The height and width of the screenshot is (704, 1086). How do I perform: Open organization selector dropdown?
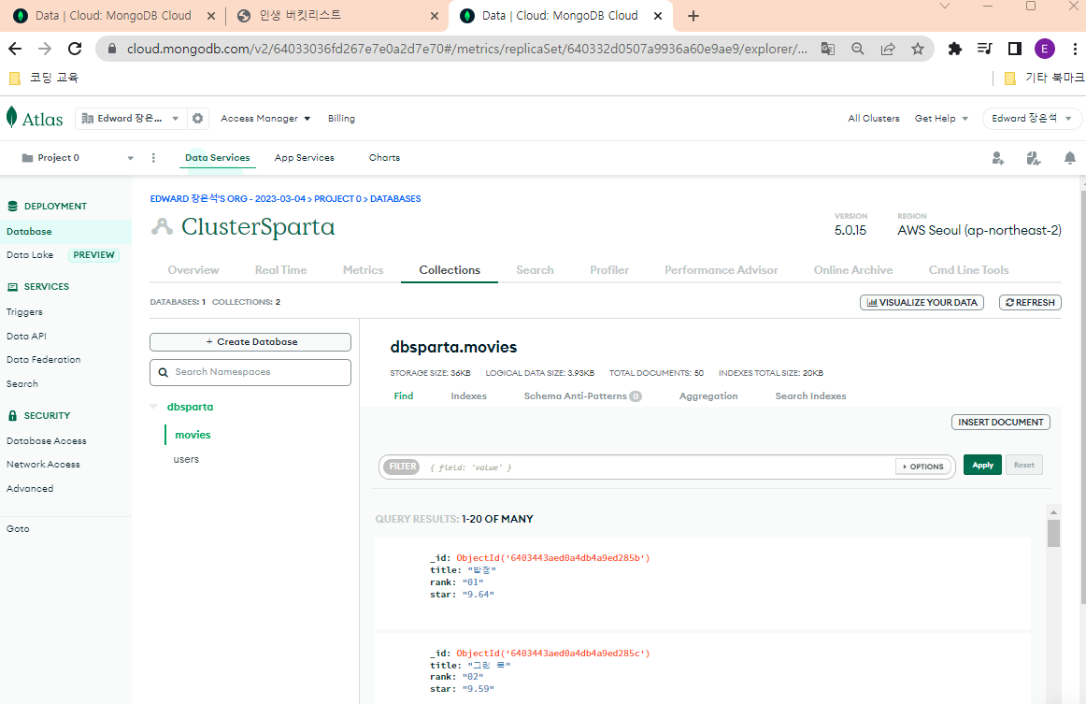coord(130,119)
